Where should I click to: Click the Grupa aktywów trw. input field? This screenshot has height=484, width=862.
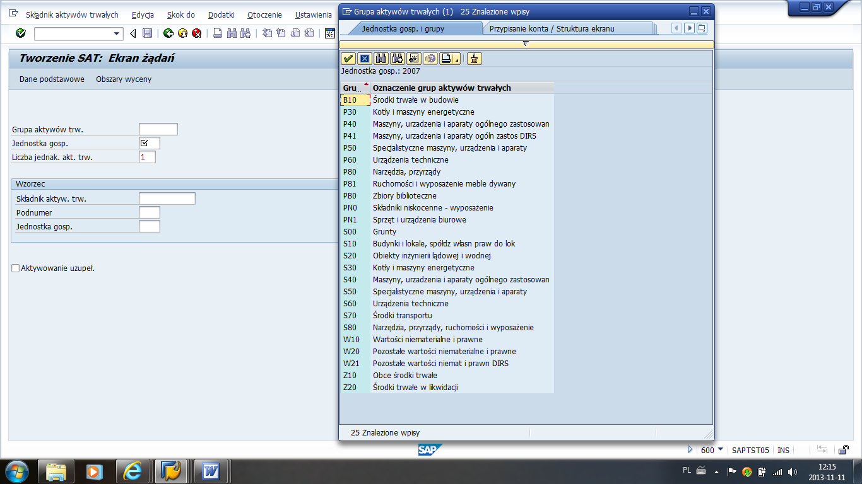(x=158, y=129)
